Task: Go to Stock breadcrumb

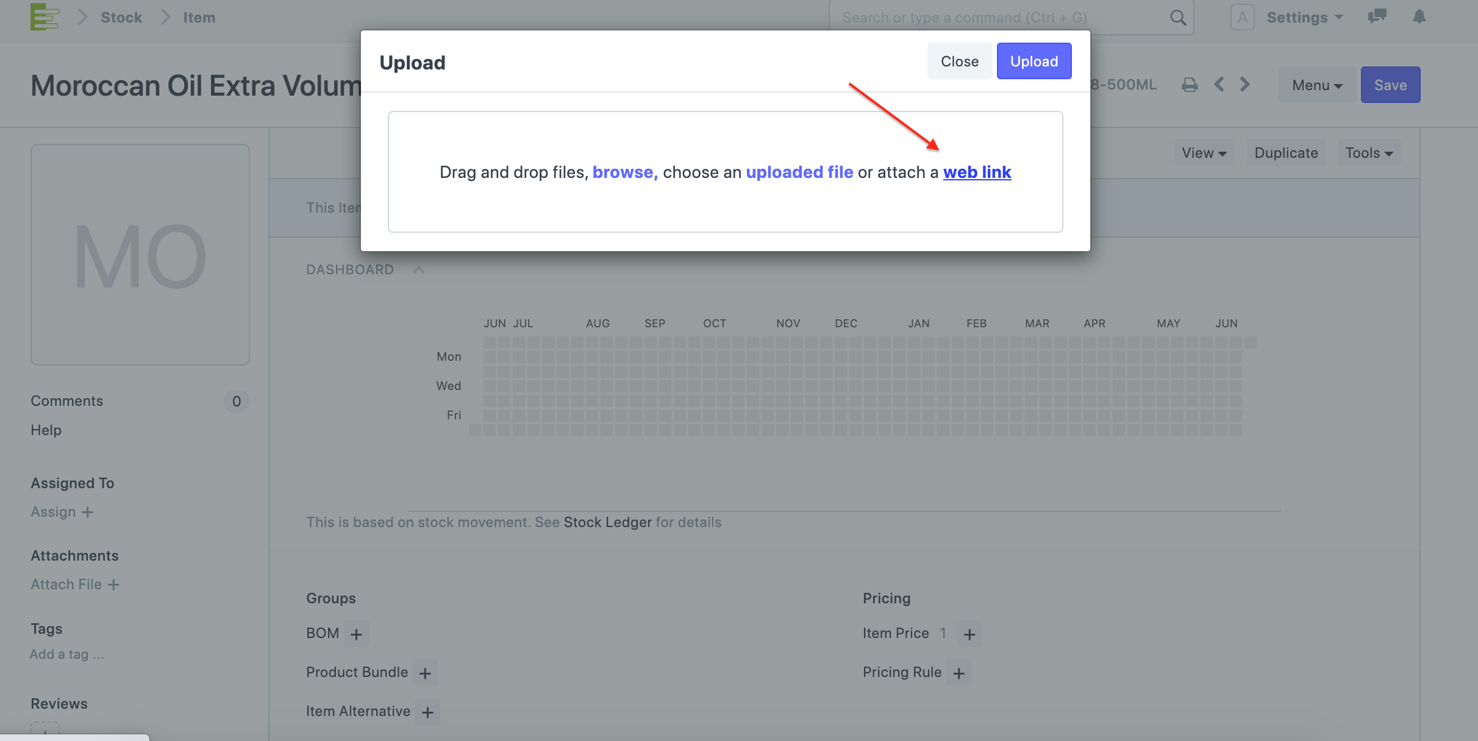Action: click(121, 18)
